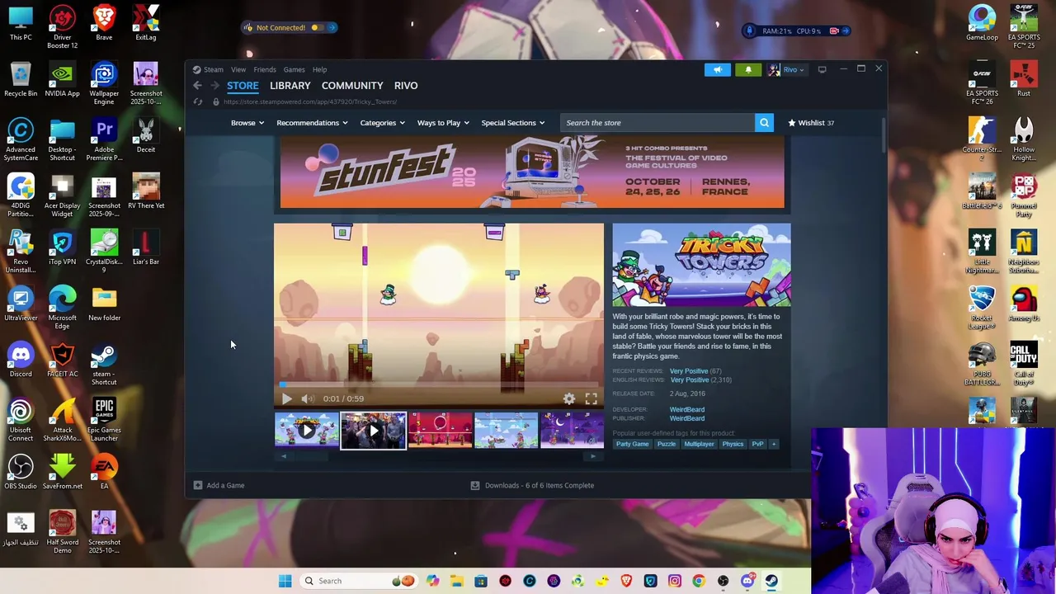Image resolution: width=1056 pixels, height=594 pixels.
Task: Open Ubisoft Connect desktop icon
Action: point(21,419)
